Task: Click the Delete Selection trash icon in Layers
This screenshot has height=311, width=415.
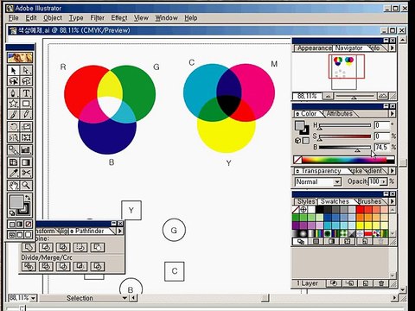Action: tap(381, 283)
